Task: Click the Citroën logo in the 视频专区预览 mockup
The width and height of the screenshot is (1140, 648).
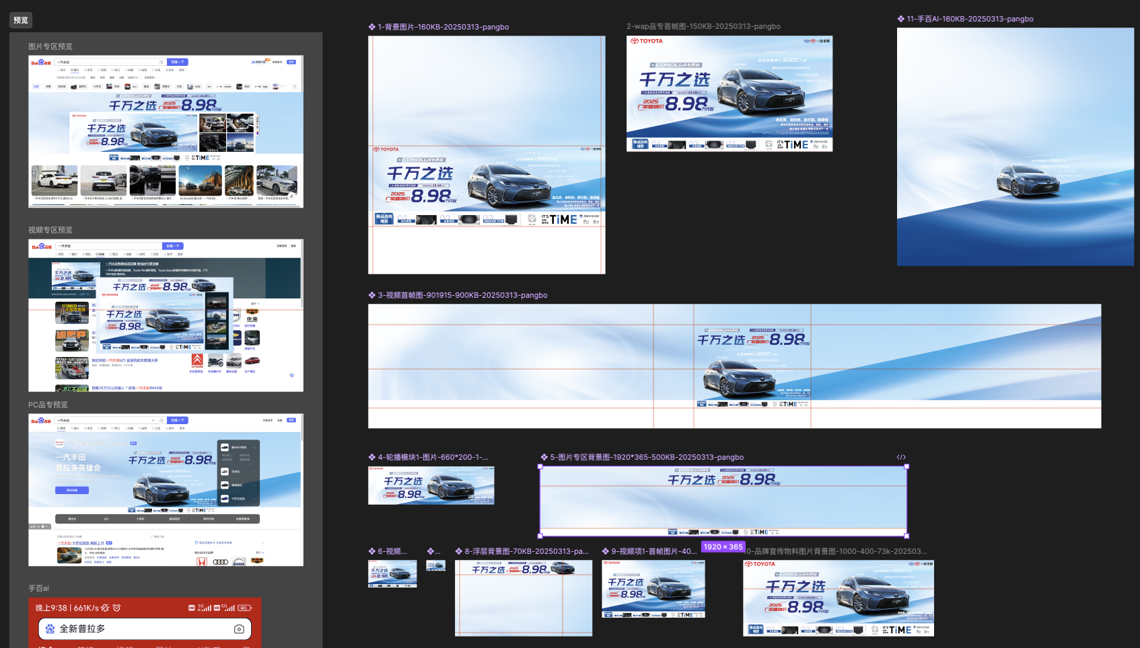Action: pos(197,361)
